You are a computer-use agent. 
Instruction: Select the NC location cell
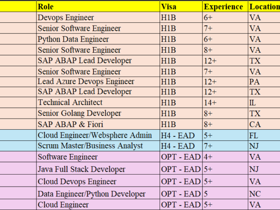(264, 193)
